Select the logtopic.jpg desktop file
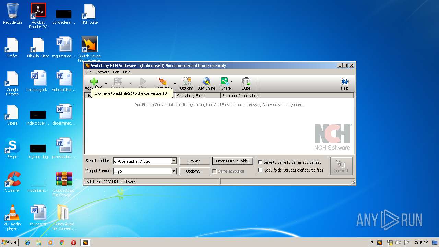The image size is (439, 247). (x=38, y=151)
